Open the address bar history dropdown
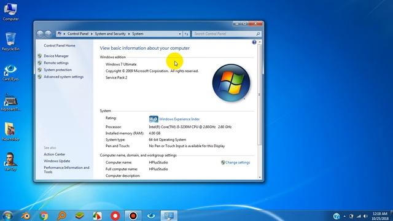The width and height of the screenshot is (393, 221). (180, 34)
